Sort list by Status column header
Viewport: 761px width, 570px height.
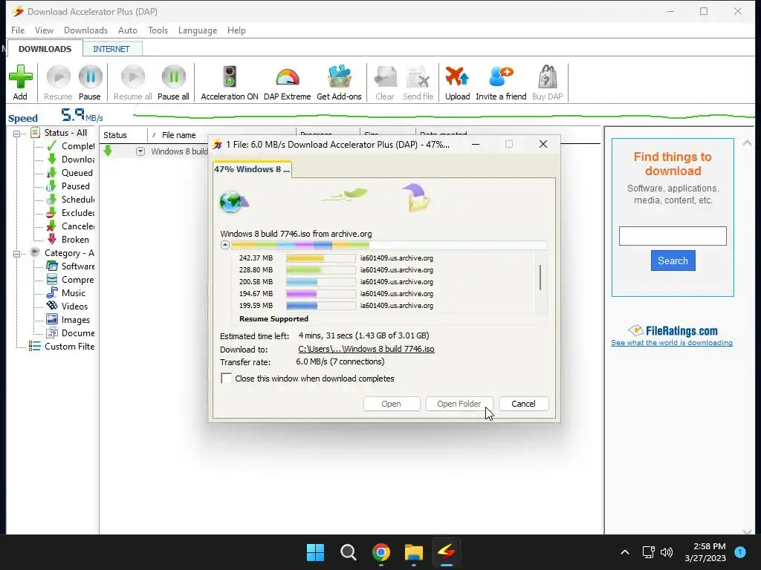[123, 135]
